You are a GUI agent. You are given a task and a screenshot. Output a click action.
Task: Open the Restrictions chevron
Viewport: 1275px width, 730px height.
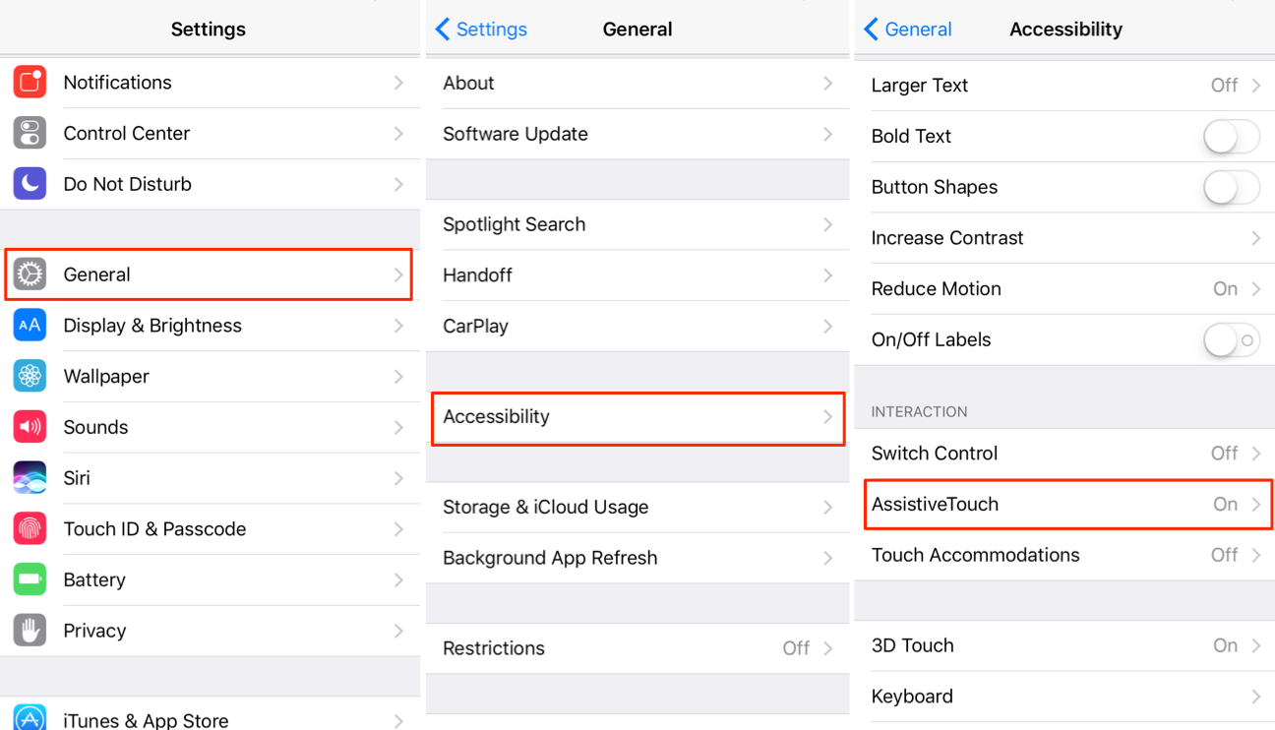827,648
